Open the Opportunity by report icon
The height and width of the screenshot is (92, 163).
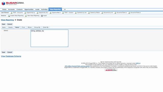tap(25, 13)
